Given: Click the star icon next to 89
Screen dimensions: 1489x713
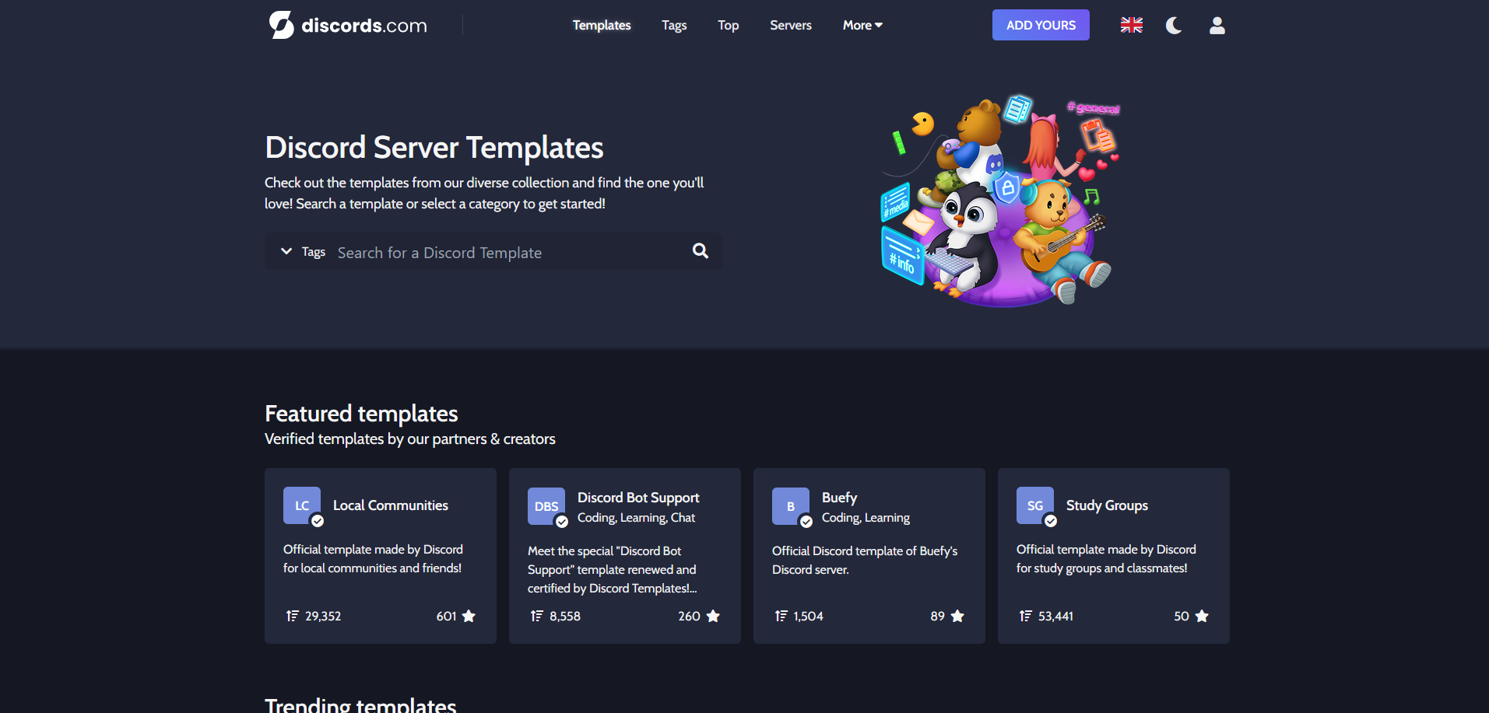Looking at the screenshot, I should [957, 616].
